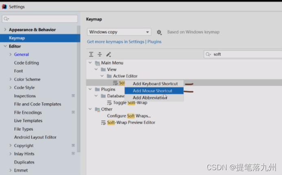The height and width of the screenshot is (175, 282).
Task: Focus keymap search field containing soft
Action: [243, 54]
